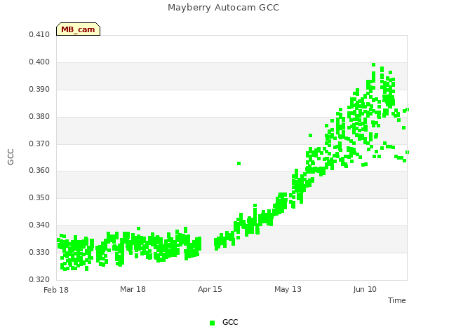Click the Feb 18 x-axis label
449x336 pixels.
[56, 290]
